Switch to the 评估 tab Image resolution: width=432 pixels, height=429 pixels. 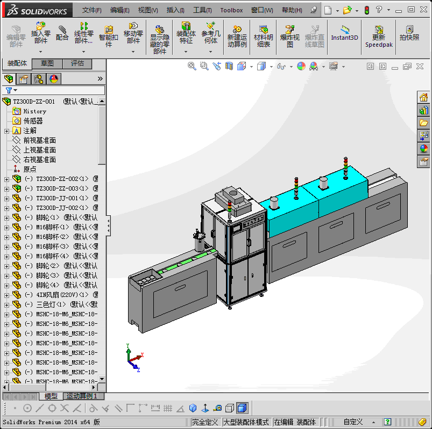coord(77,63)
